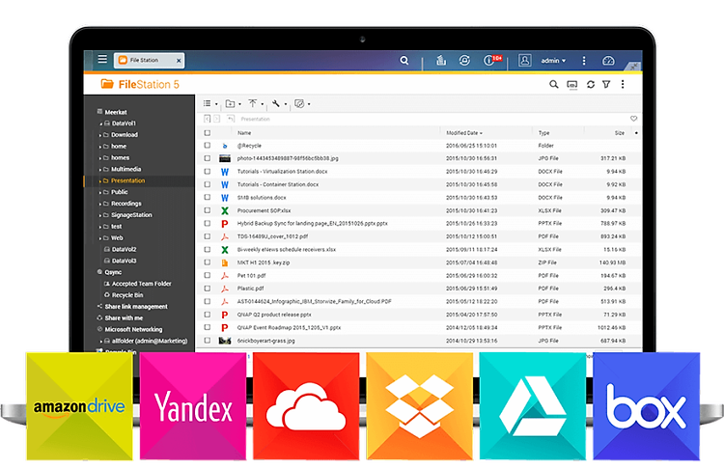Expand the Multimedia folder arrow
724x469 pixels.
99,170
